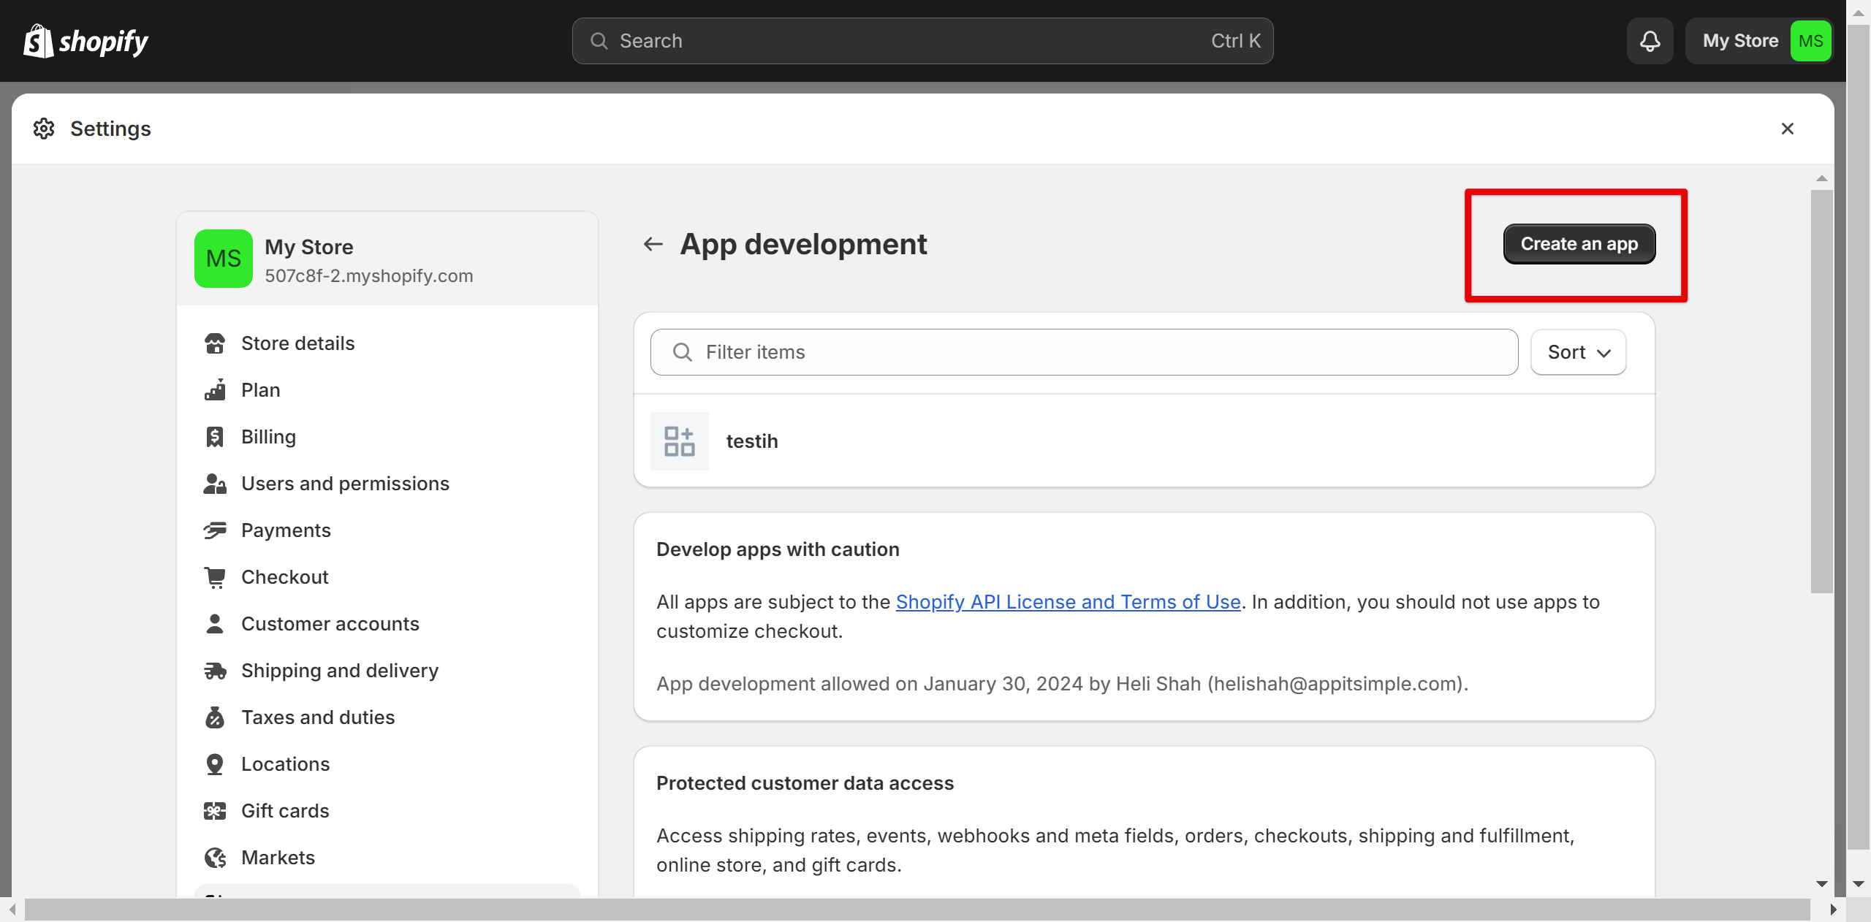The height and width of the screenshot is (922, 1871).
Task: Click the Customer accounts person icon
Action: [x=215, y=624]
